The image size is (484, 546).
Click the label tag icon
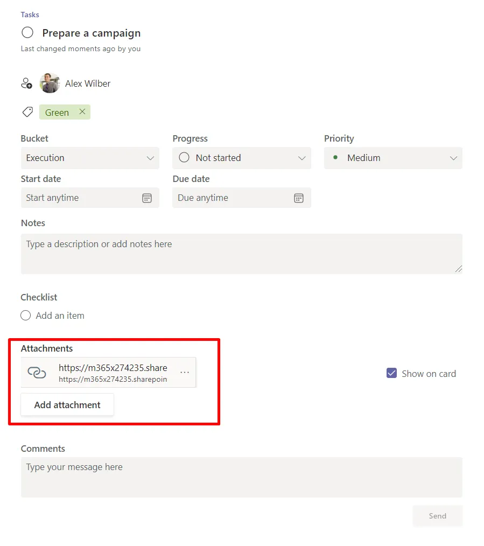coord(27,112)
